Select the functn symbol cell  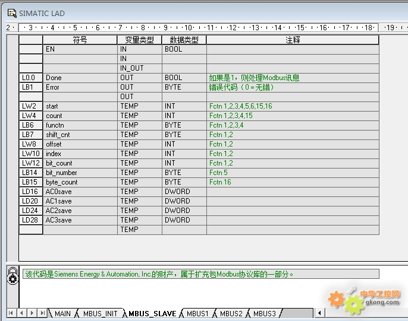point(80,125)
